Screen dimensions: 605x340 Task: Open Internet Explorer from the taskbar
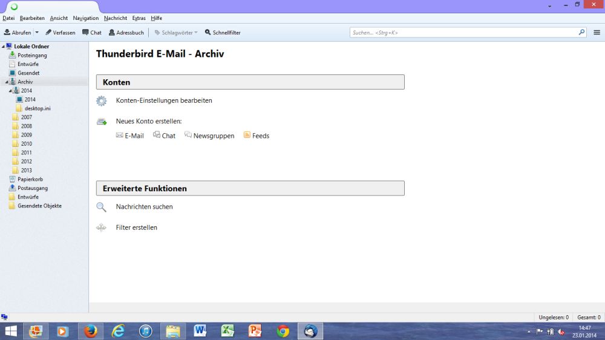pyautogui.click(x=118, y=332)
